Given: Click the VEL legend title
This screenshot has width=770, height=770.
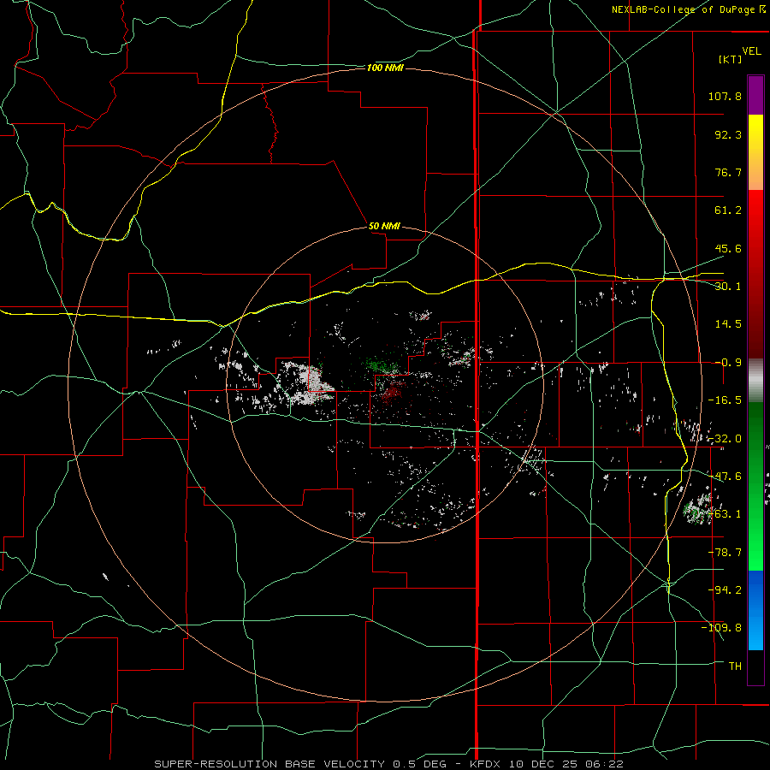Looking at the screenshot, I should coord(751,50).
